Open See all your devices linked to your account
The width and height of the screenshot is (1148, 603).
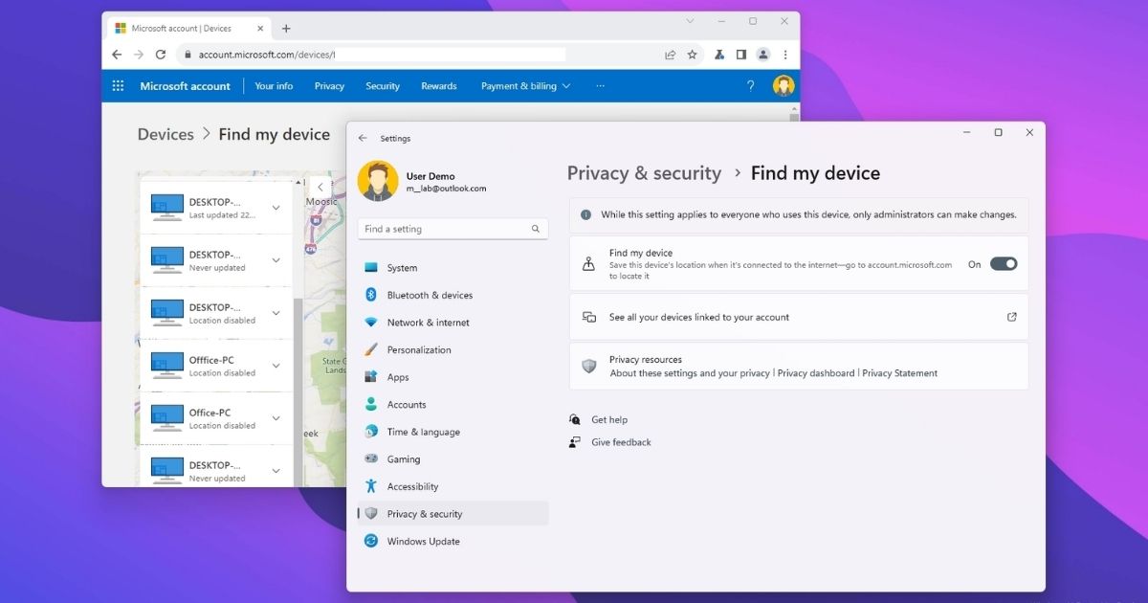pos(799,317)
